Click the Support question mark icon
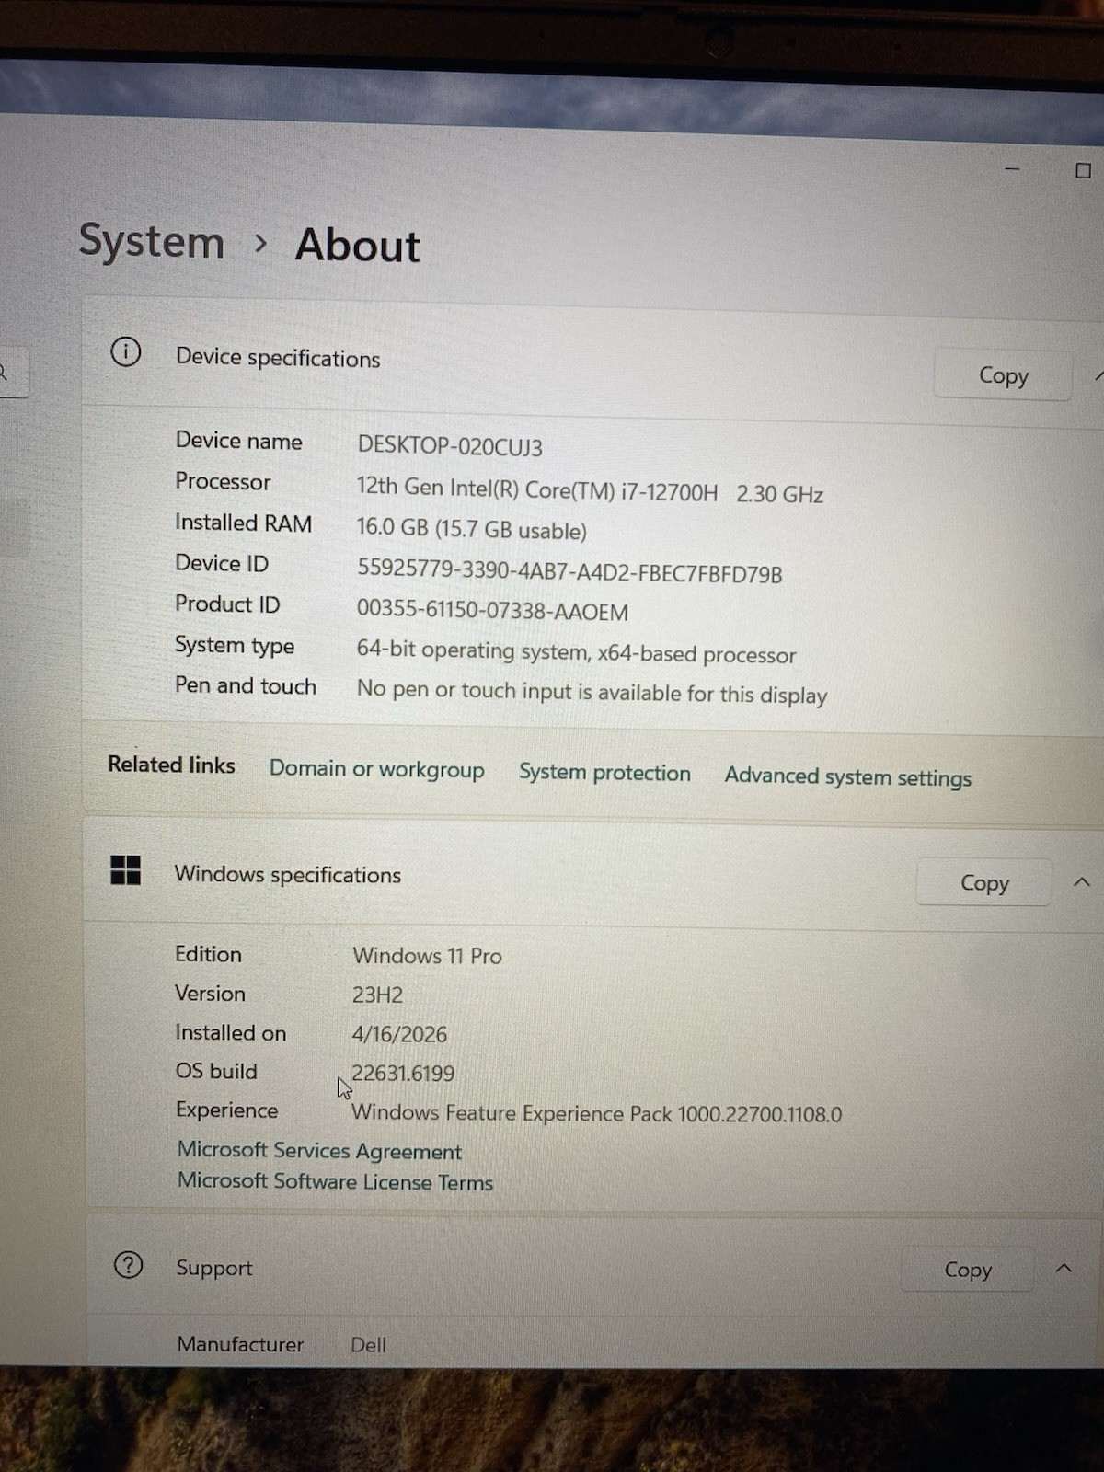 (128, 1265)
